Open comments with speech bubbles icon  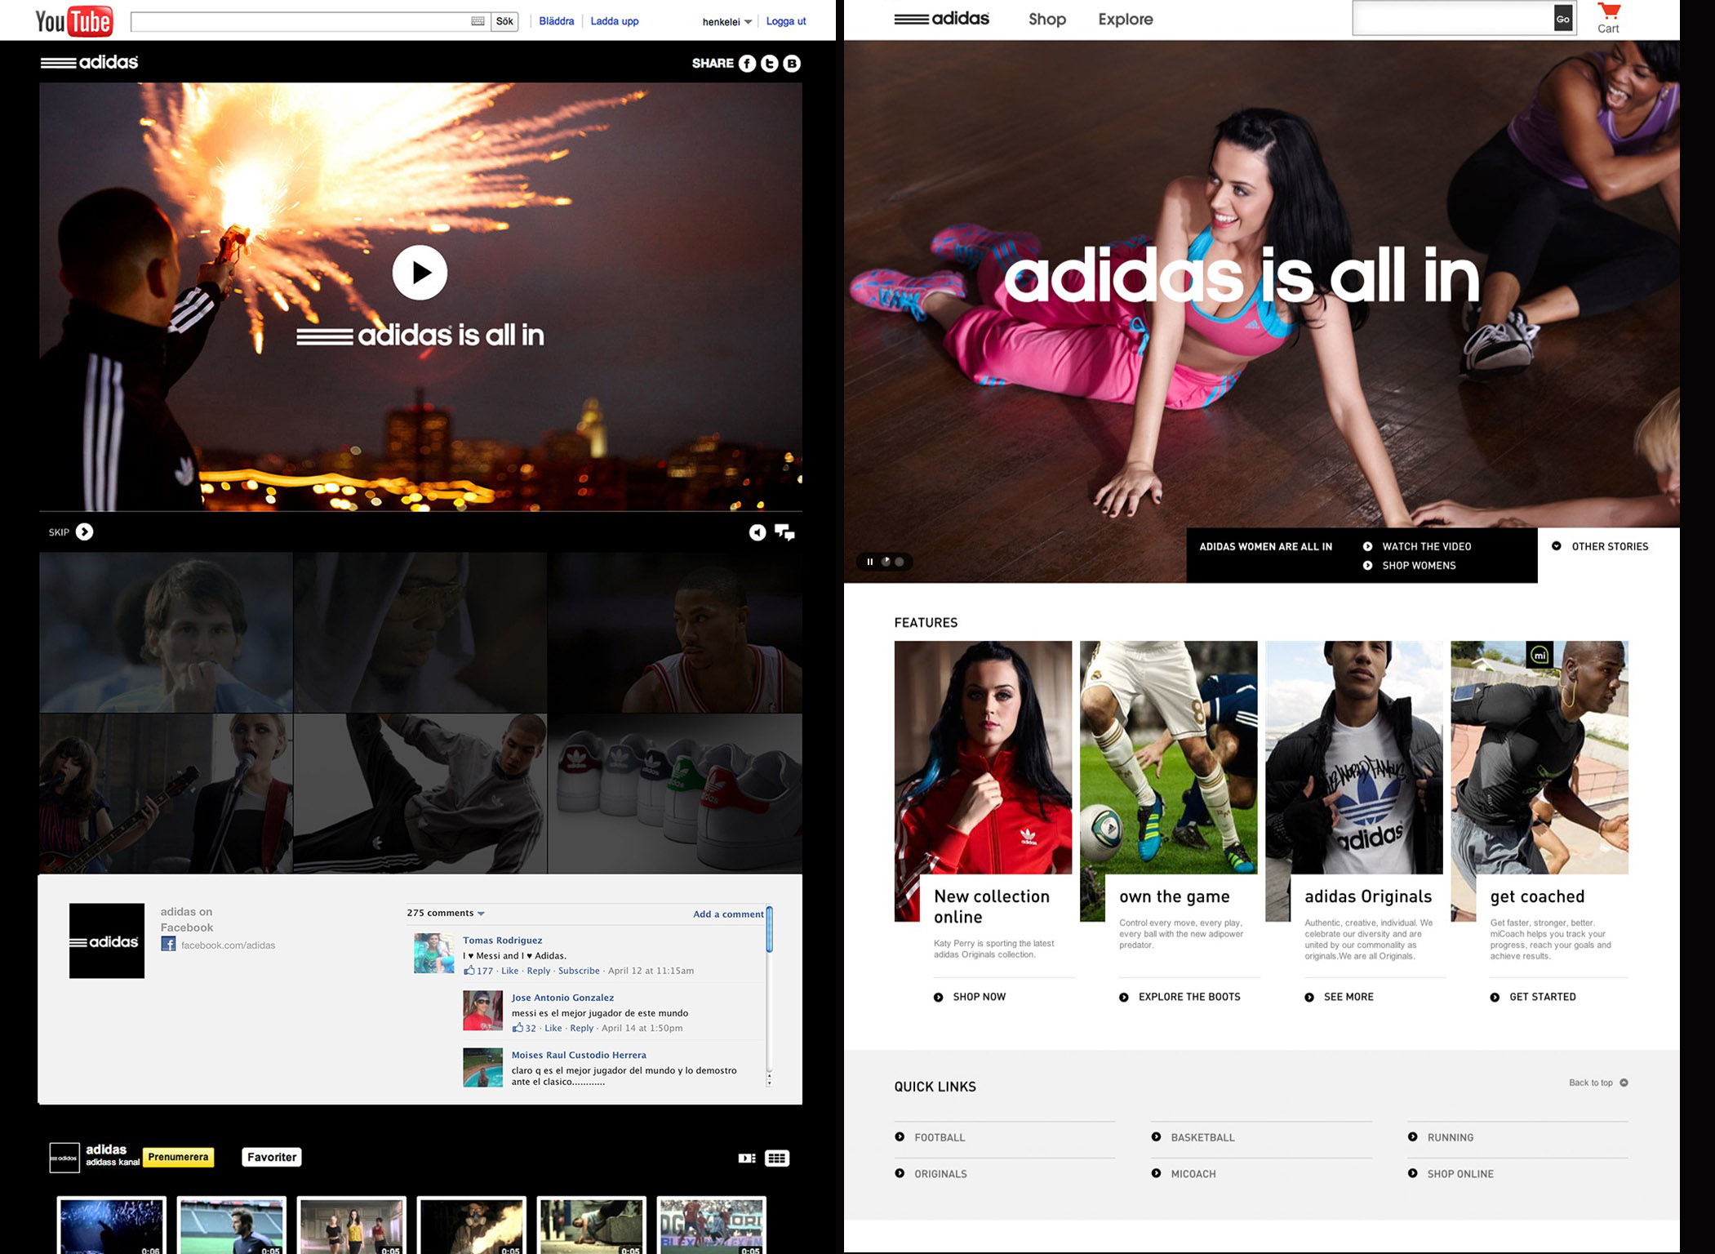tap(784, 533)
